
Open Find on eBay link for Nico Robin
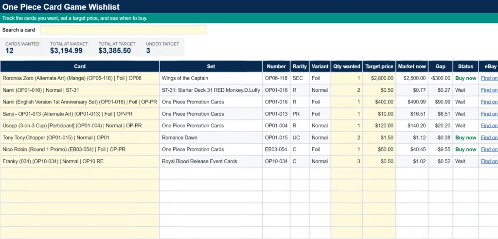(489, 150)
